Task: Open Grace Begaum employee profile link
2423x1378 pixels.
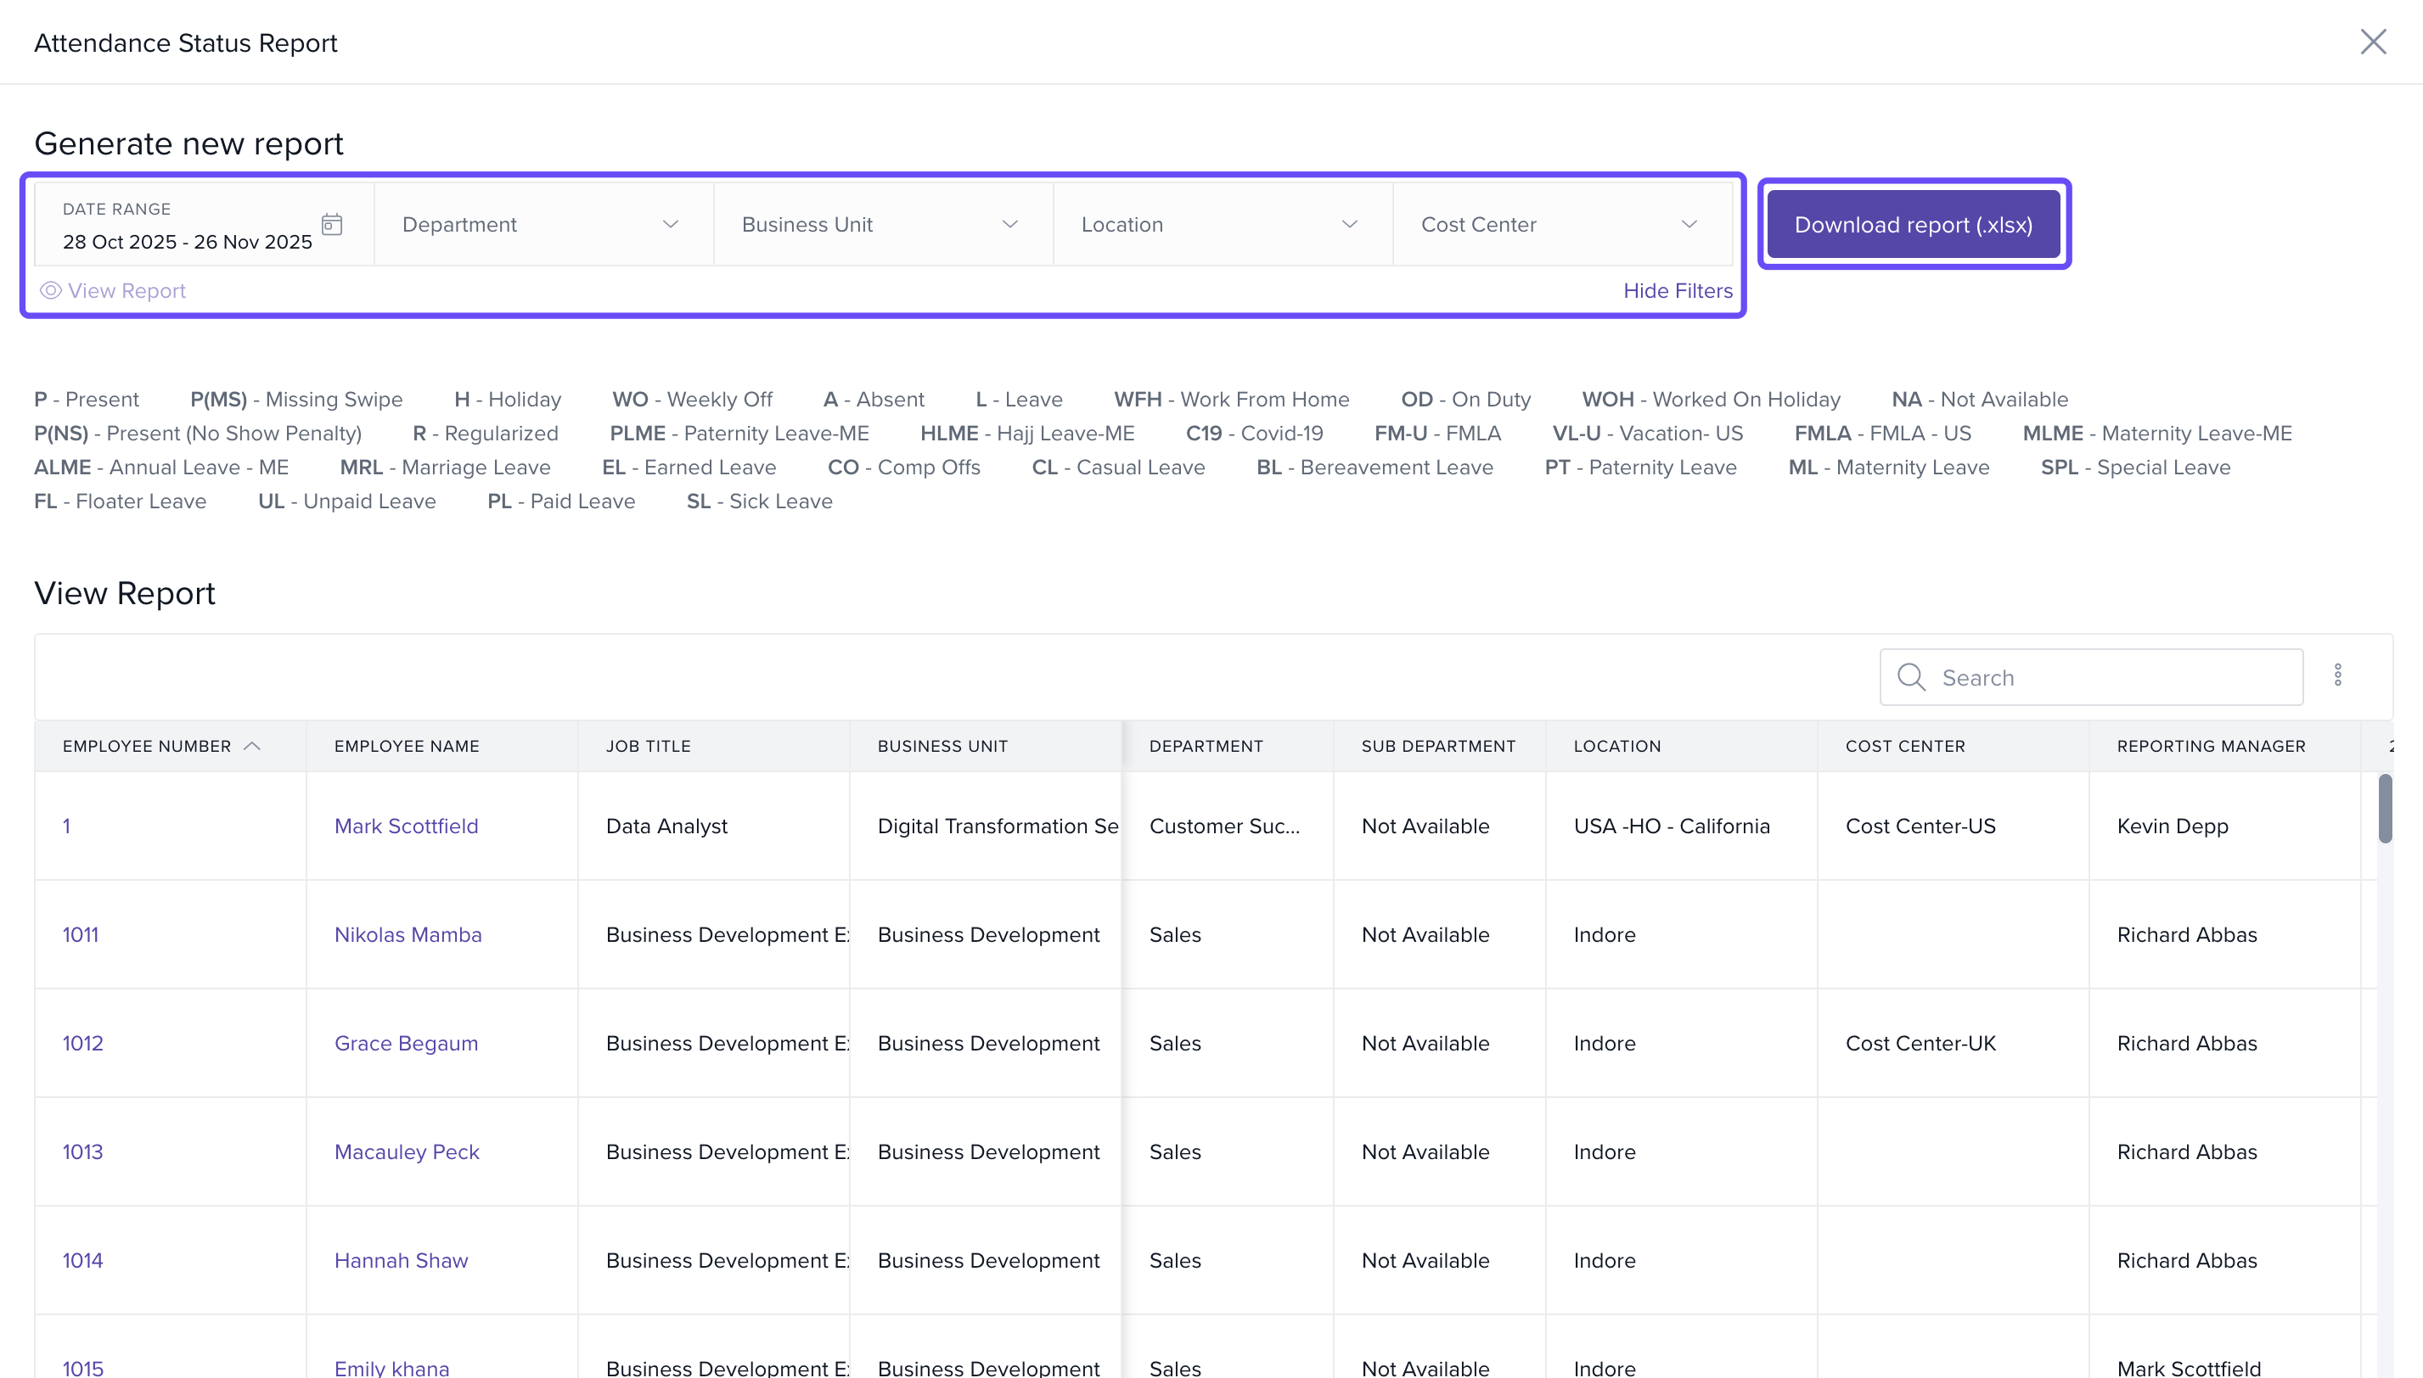Action: point(406,1043)
